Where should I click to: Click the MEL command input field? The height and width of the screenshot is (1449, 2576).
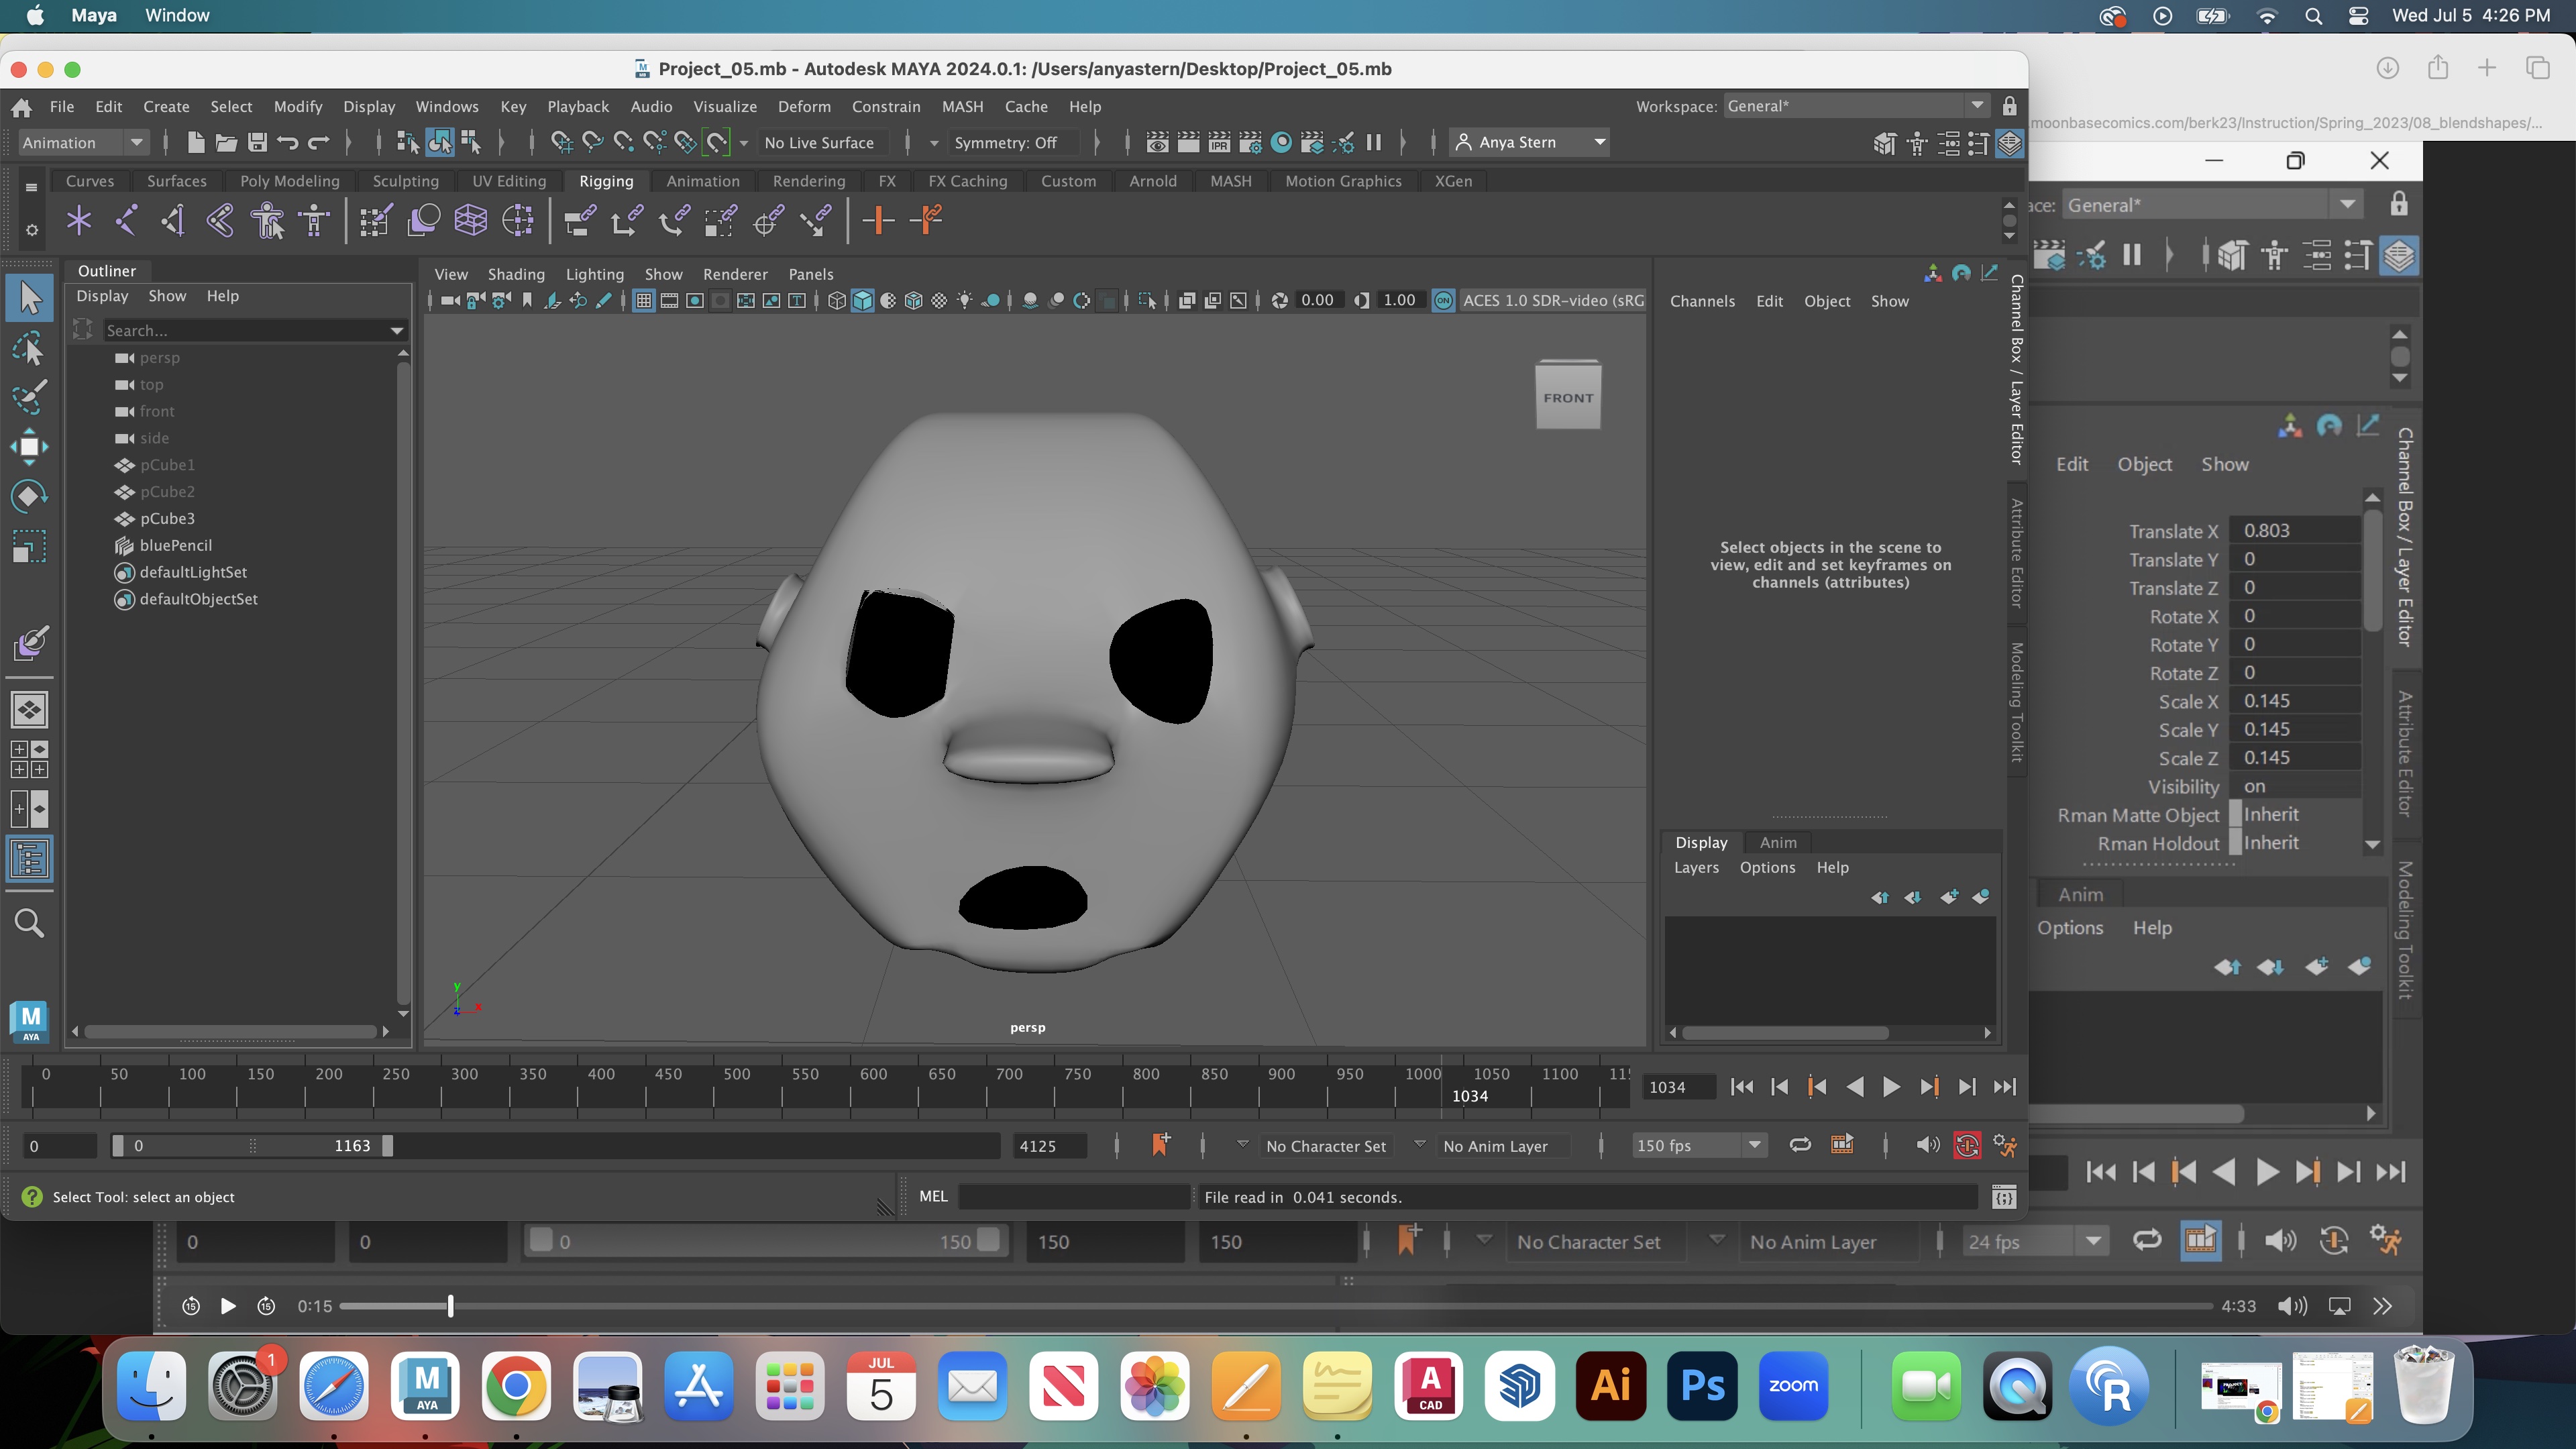click(x=1074, y=1197)
